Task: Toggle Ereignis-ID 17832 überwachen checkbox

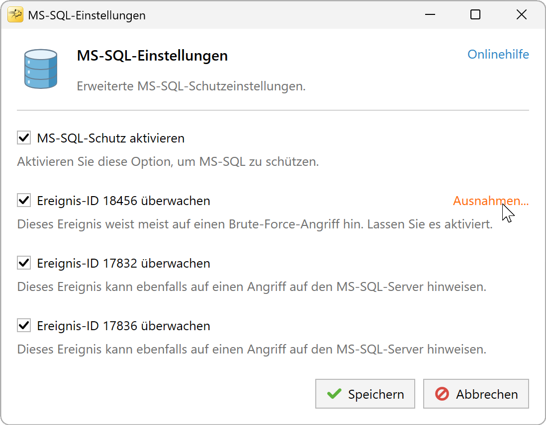Action: tap(24, 263)
